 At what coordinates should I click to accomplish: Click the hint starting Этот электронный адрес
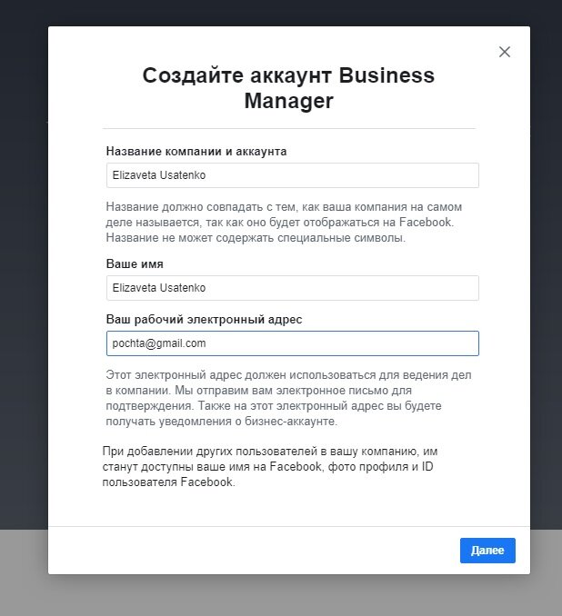[288, 398]
